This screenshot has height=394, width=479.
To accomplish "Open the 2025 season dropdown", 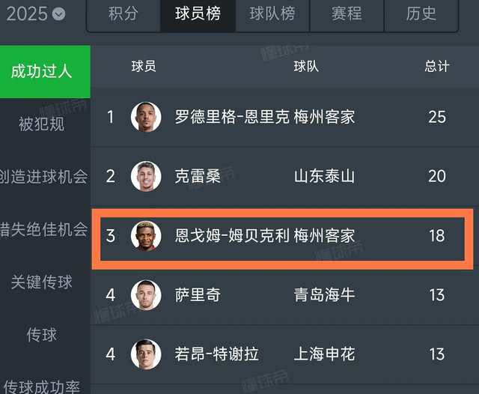I will coord(58,13).
